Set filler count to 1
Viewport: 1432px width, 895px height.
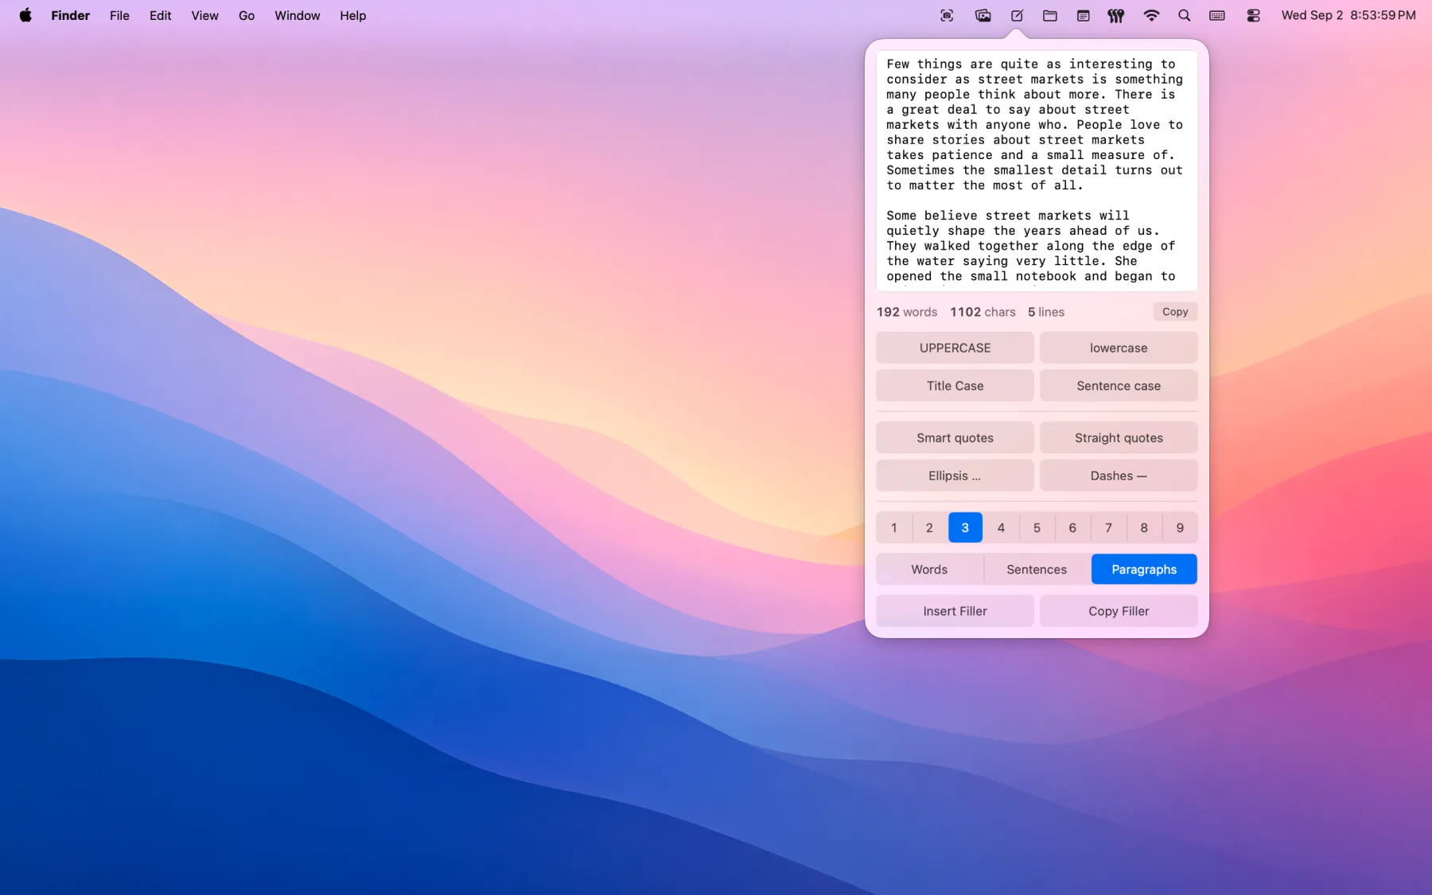(893, 527)
